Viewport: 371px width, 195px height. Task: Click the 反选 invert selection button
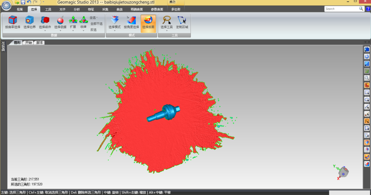[x=93, y=30]
